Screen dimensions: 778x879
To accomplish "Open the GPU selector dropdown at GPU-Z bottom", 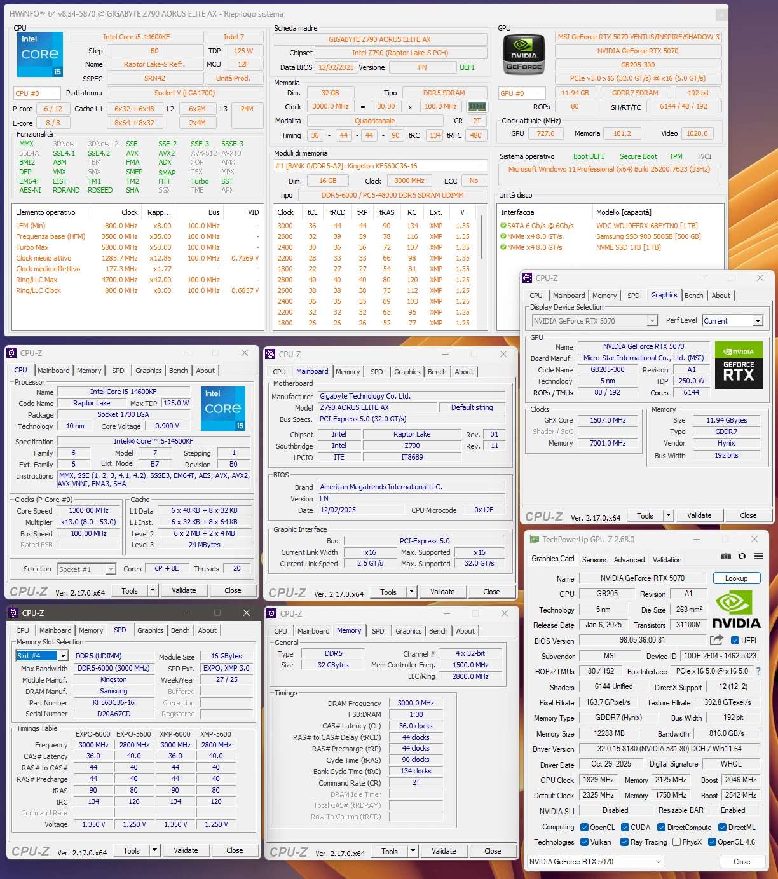I will 596,861.
